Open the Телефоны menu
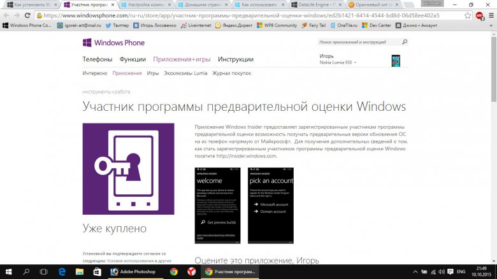This screenshot has width=497, height=279. click(97, 59)
